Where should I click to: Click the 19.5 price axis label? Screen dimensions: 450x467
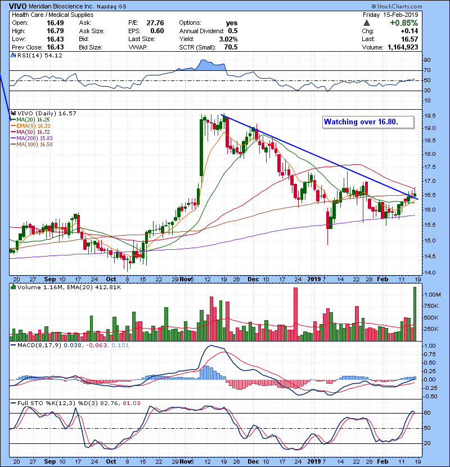coord(429,115)
